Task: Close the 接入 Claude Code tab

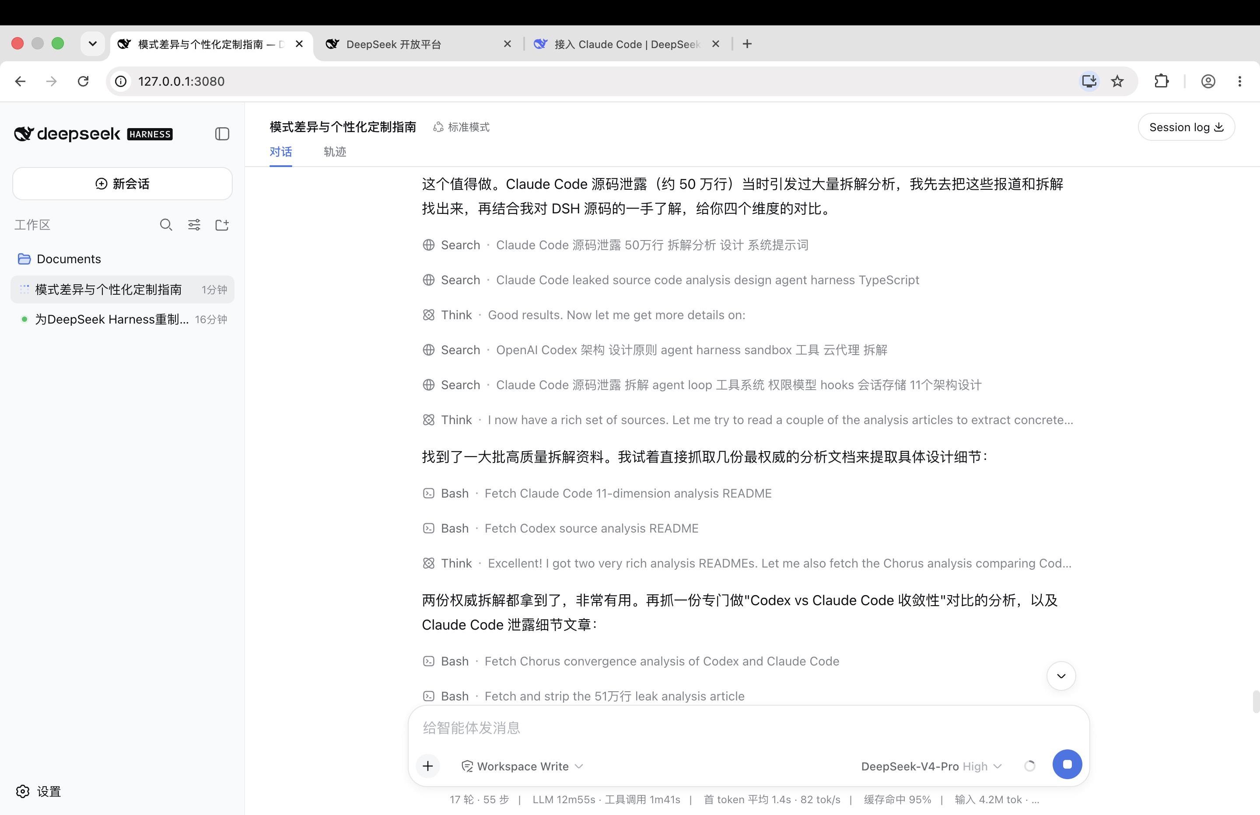Action: 715,44
